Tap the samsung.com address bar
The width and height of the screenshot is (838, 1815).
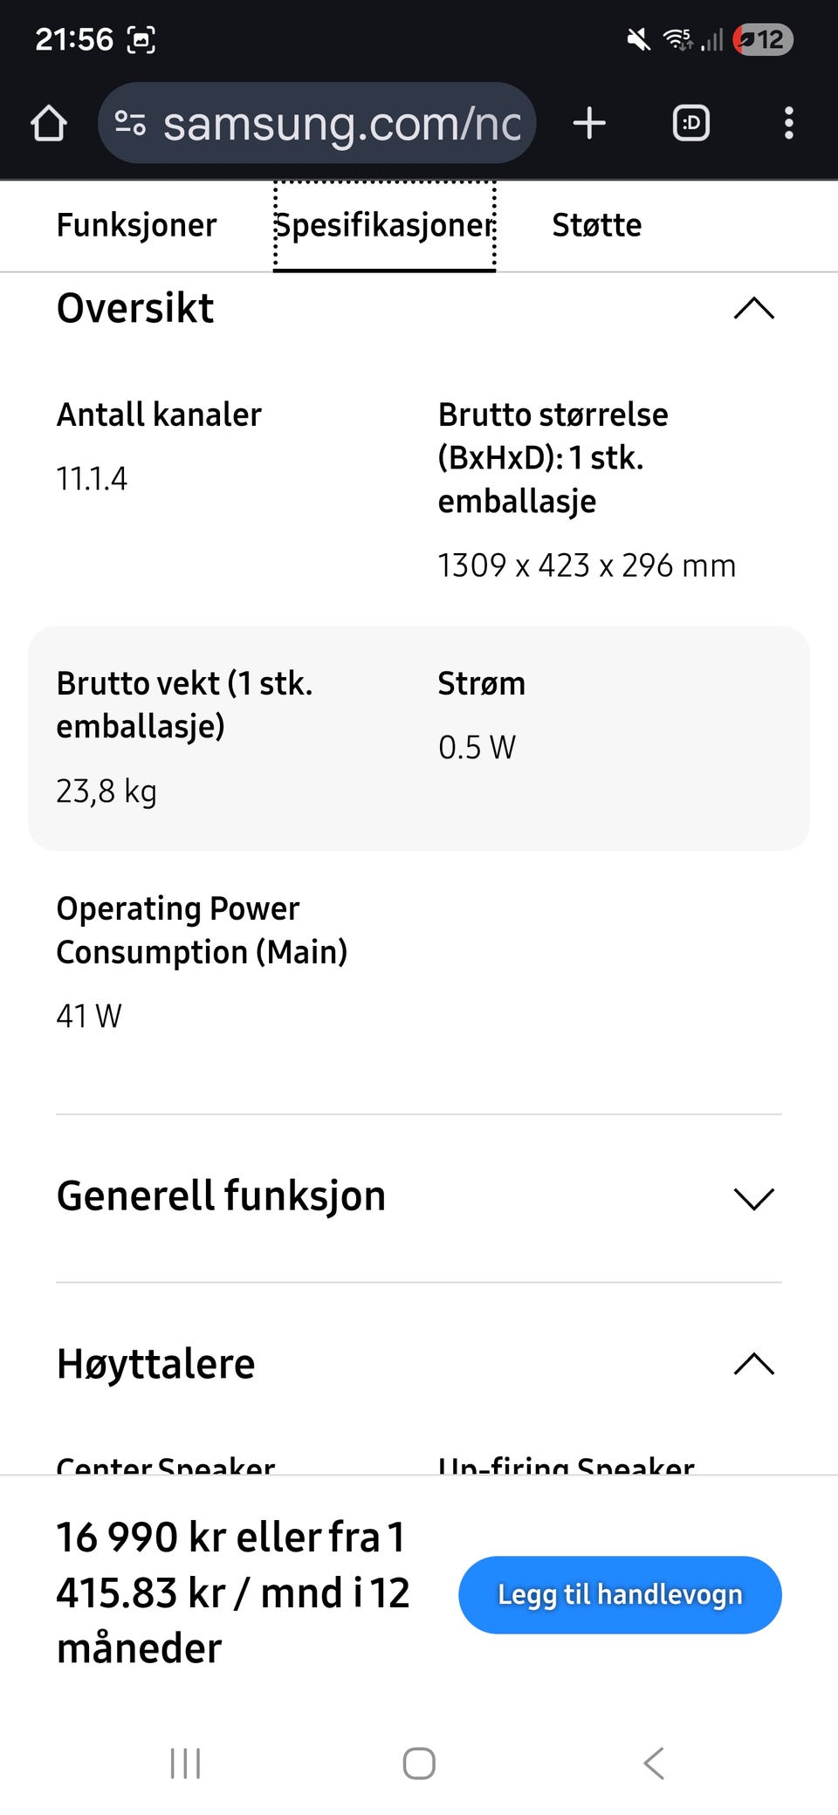pos(342,123)
